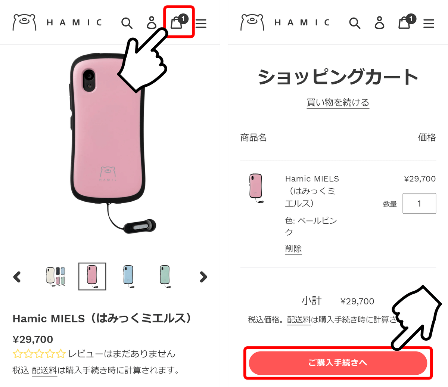Open hamburger menu on shopping cart page
Viewport: 448px width, 387px height.
pyautogui.click(x=429, y=24)
